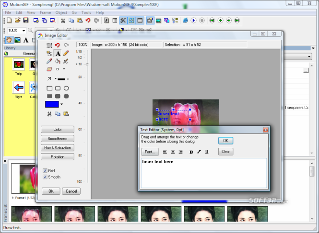Preview in Internet Explorer browser icon
The image size is (319, 233).
[x=185, y=20]
